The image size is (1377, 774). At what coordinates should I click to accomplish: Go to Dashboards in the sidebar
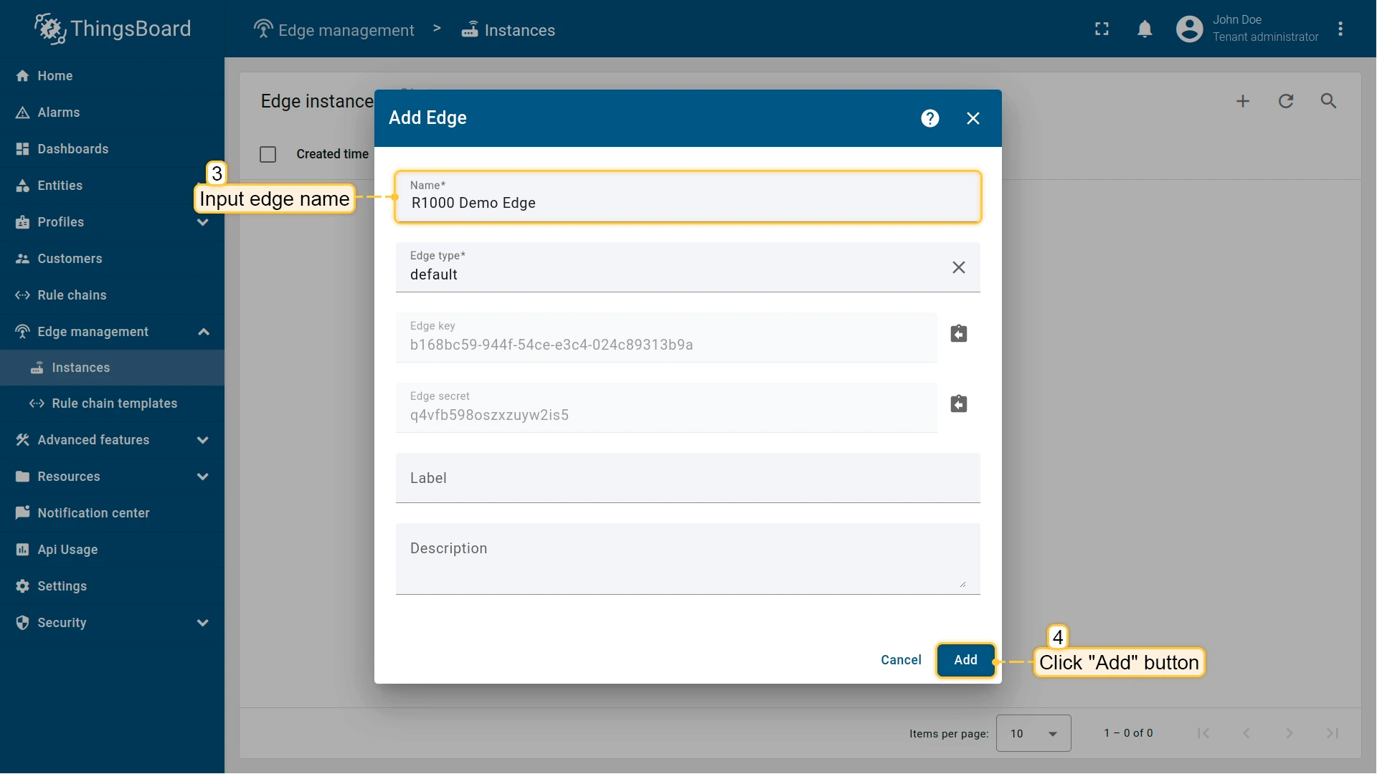(x=72, y=149)
